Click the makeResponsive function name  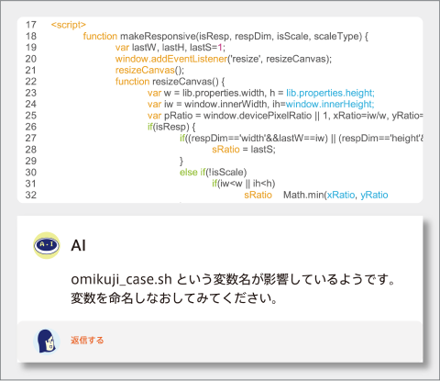click(x=158, y=36)
